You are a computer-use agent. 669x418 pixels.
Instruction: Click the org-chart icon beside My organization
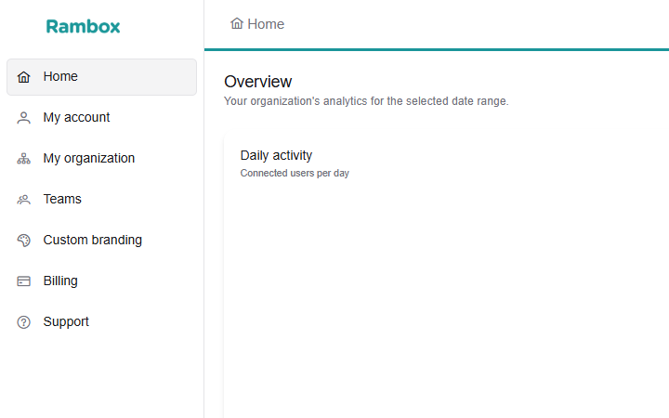(24, 159)
